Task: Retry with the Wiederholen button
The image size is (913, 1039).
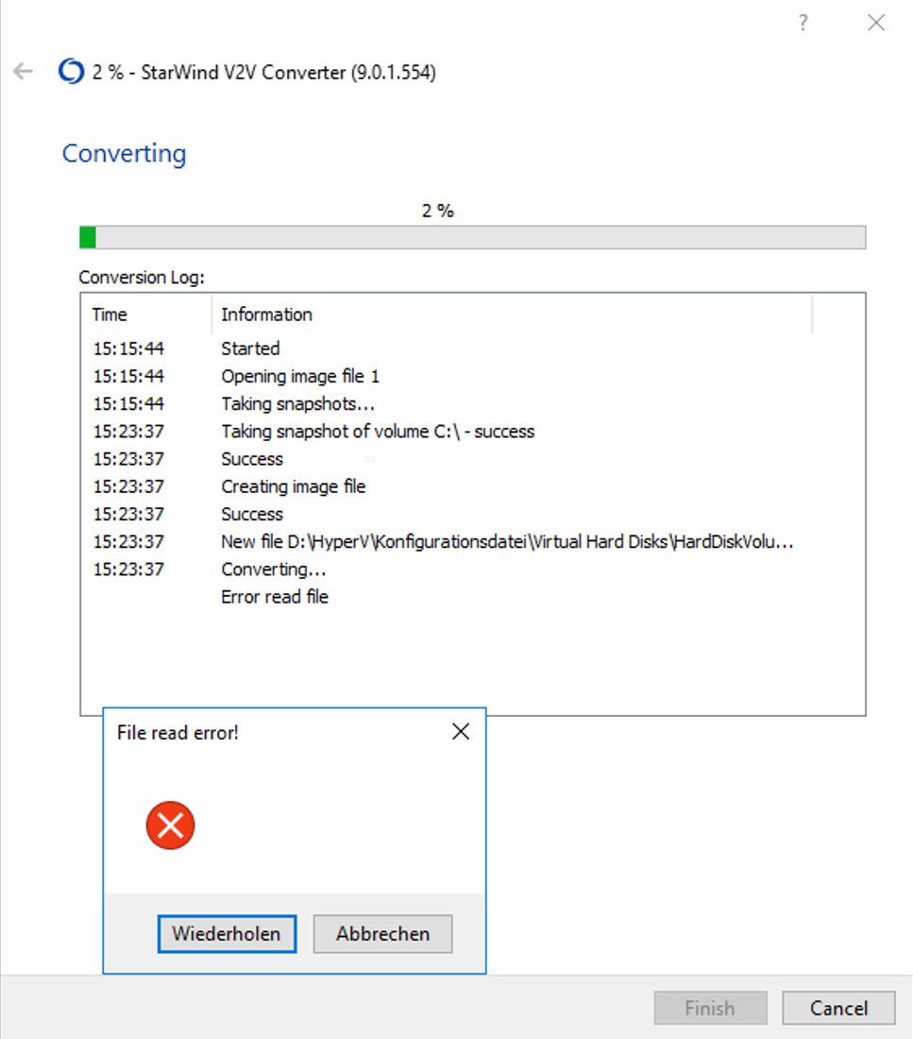Action: tap(227, 933)
